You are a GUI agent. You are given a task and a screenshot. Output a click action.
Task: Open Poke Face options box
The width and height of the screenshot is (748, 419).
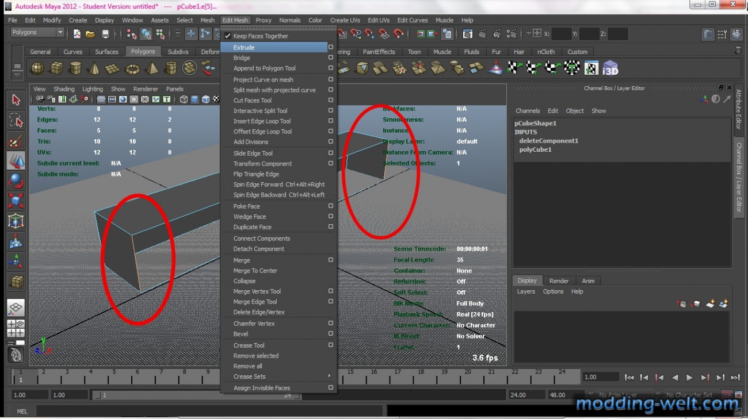331,206
